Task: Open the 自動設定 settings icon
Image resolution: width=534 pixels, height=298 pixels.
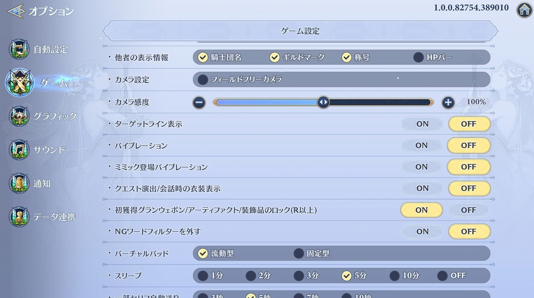Action: tap(19, 49)
